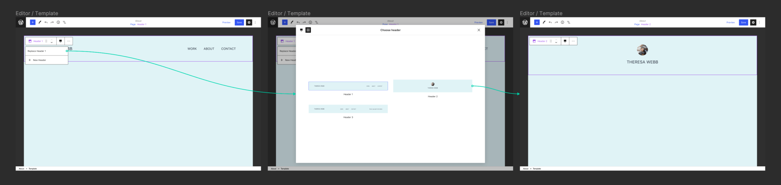Viewport: 781px width, 185px height.
Task: Open vertical ellipsis menu in right frame top bar
Action: (x=759, y=22)
